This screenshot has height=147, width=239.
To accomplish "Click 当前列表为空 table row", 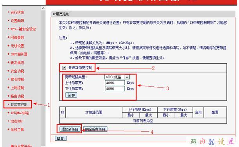I will point(143,121).
